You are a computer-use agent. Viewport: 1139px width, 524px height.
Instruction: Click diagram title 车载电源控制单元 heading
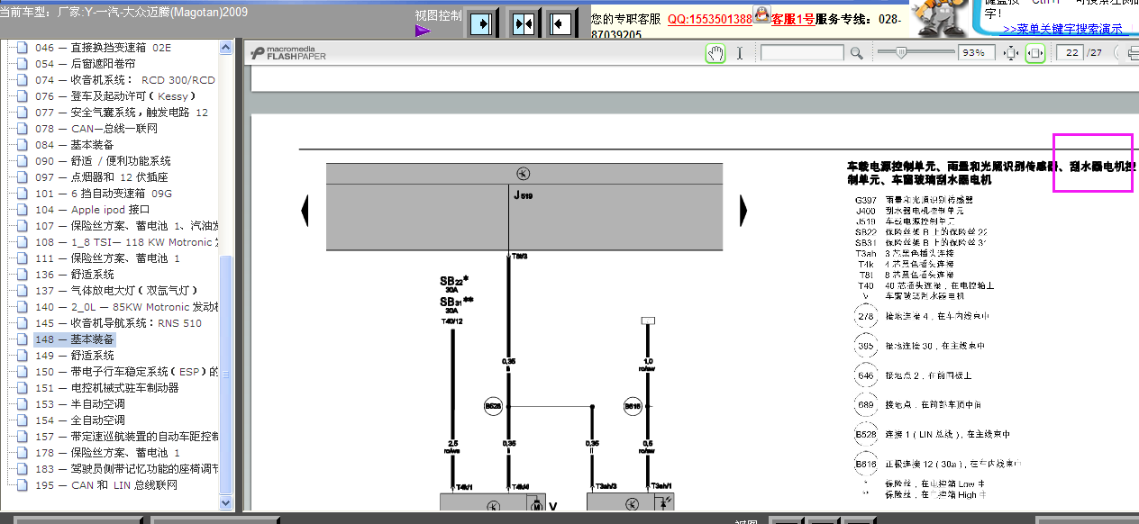click(991, 173)
